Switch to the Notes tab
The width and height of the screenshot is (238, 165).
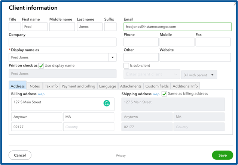point(35,86)
